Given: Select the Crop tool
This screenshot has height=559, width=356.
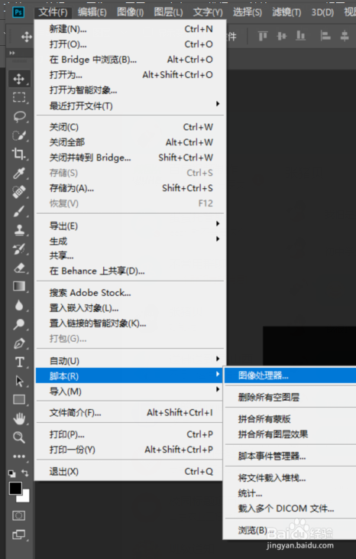Looking at the screenshot, I should click(x=19, y=154).
